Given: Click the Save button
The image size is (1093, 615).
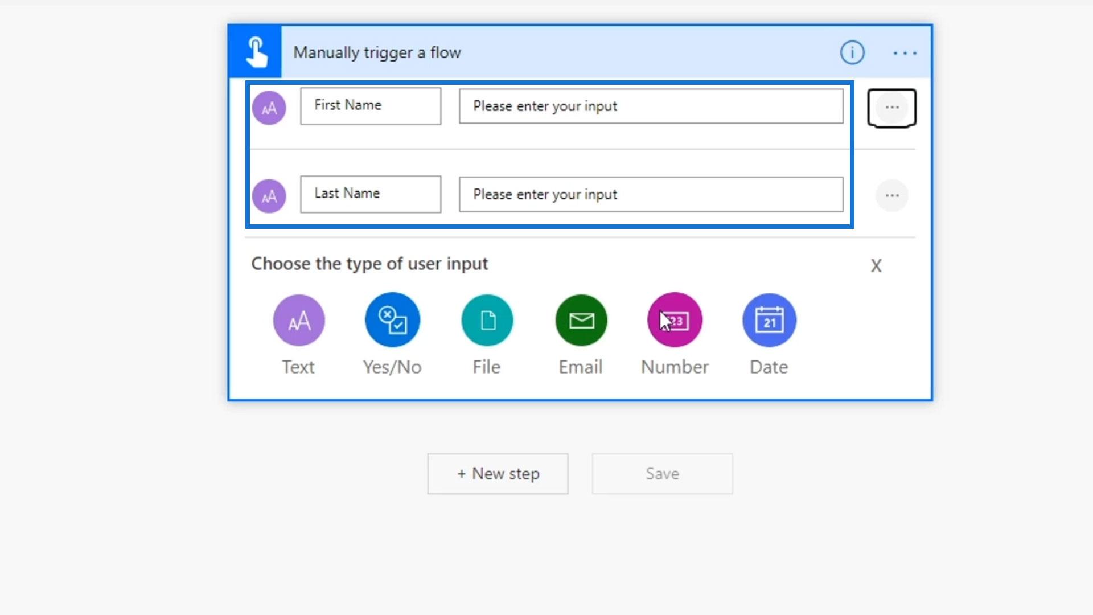Looking at the screenshot, I should (662, 474).
